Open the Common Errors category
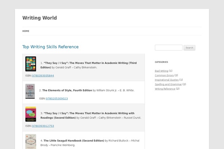This screenshot has height=149, width=224. click(164, 75)
